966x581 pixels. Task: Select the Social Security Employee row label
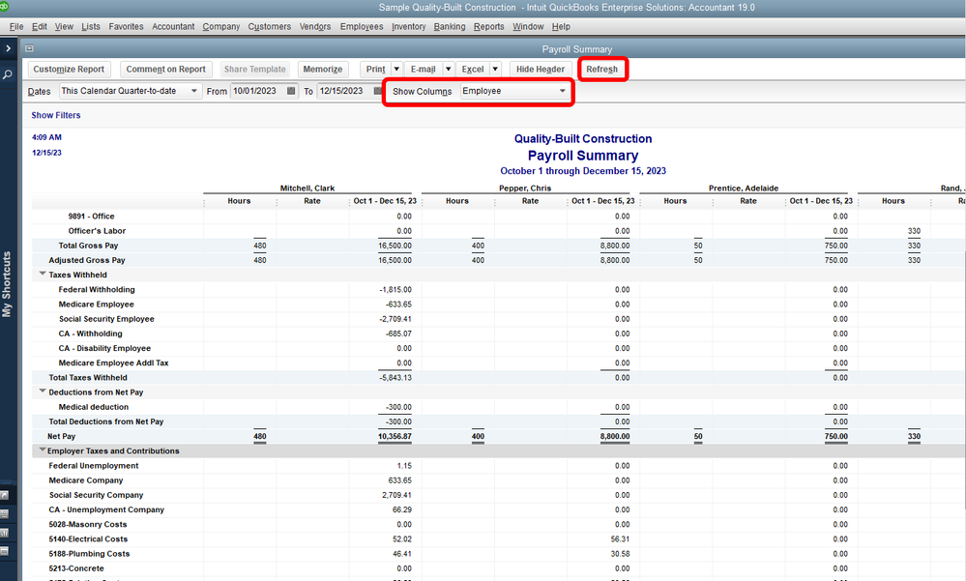coord(106,319)
